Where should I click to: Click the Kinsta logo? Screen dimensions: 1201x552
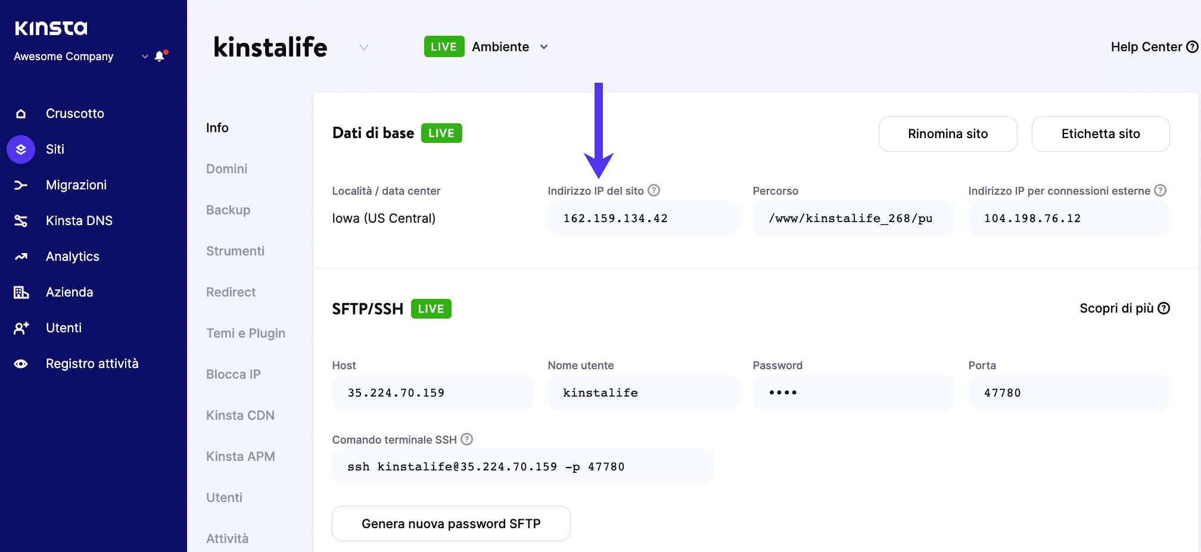pos(51,27)
